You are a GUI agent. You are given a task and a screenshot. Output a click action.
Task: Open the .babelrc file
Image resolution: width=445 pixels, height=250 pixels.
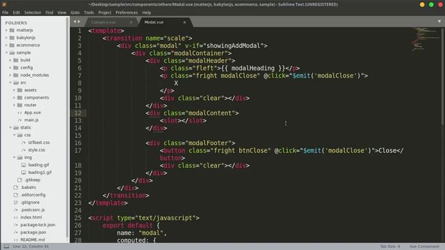pos(29,187)
